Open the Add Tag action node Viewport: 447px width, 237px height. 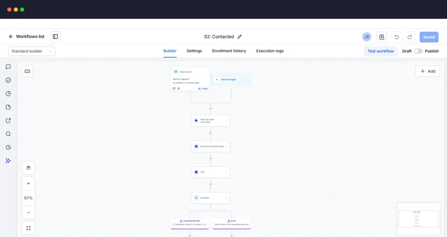point(210,121)
